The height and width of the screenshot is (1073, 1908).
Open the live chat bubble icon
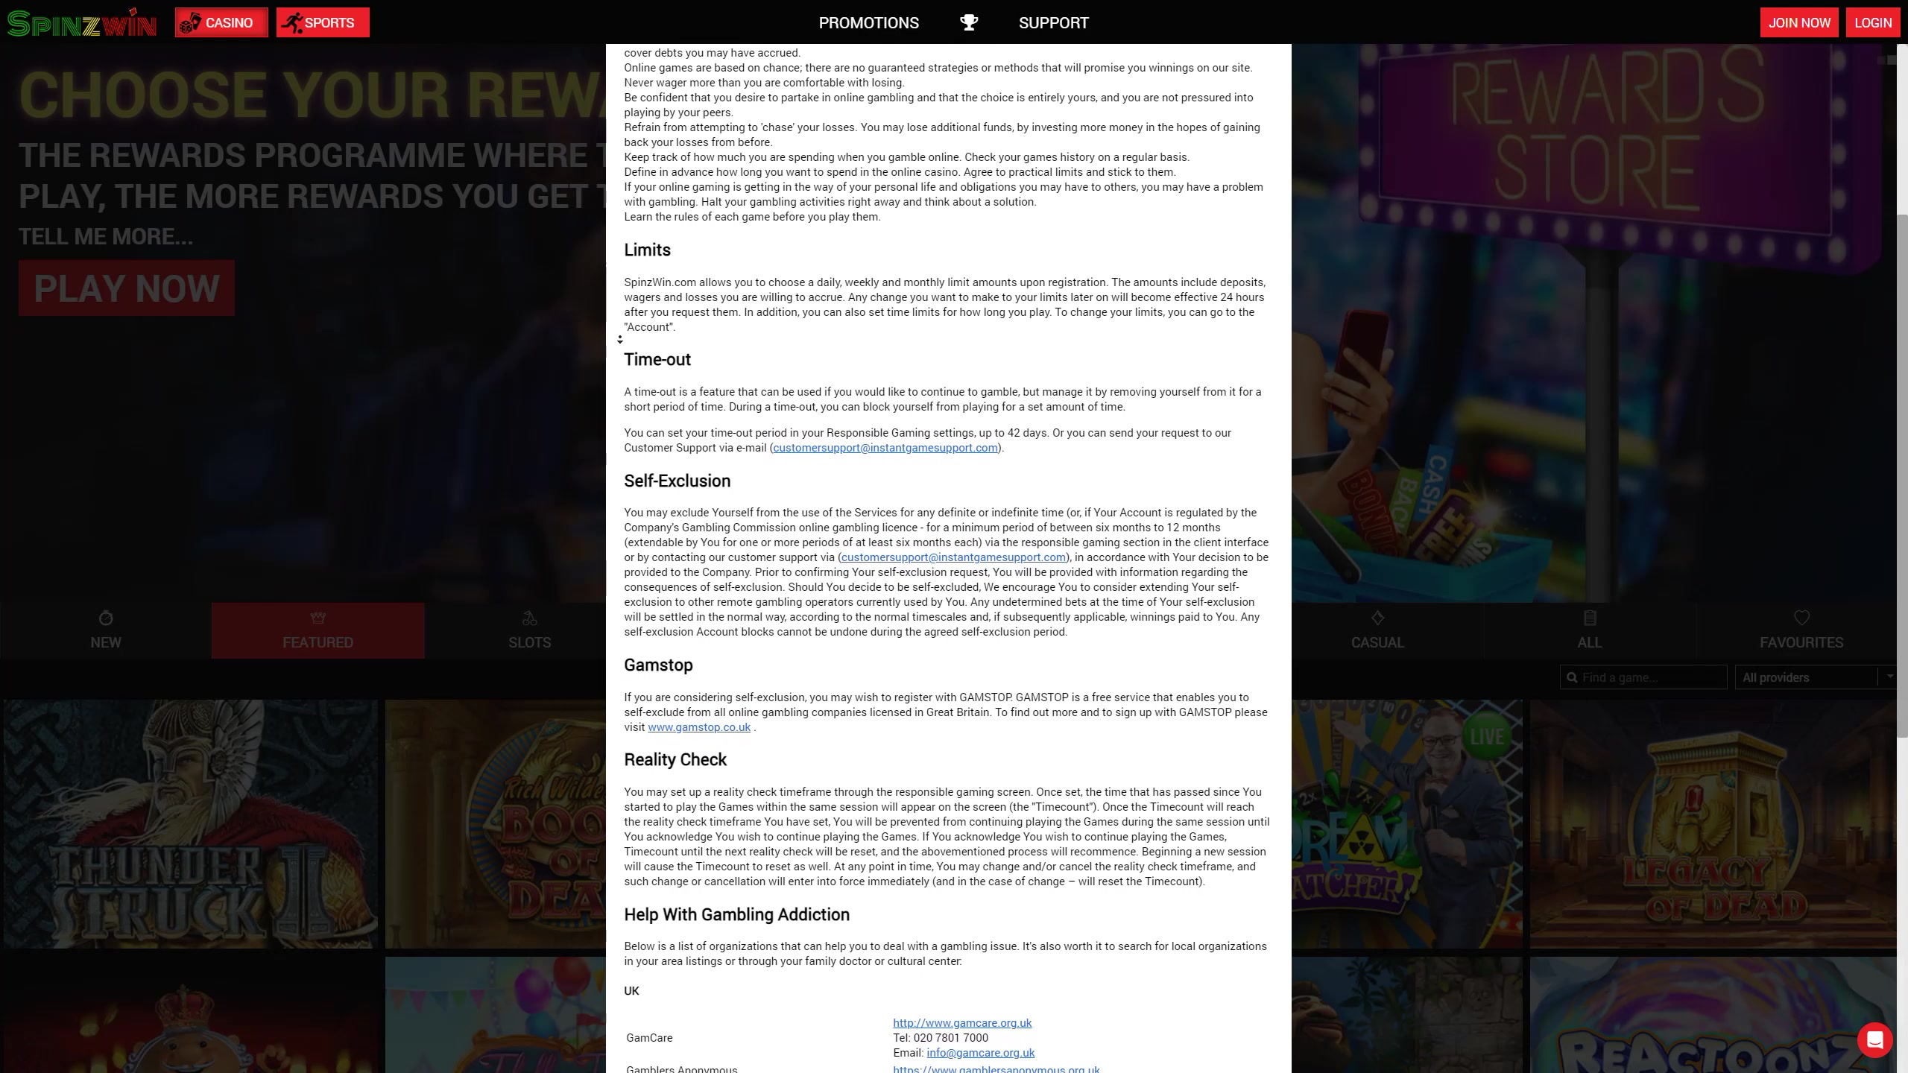(x=1874, y=1039)
